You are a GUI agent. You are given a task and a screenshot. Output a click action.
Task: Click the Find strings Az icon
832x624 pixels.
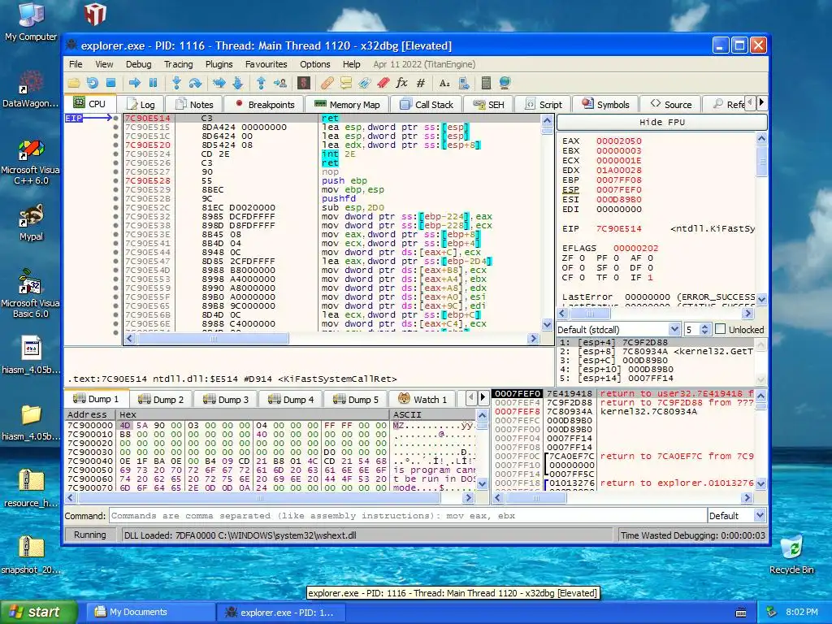[444, 83]
